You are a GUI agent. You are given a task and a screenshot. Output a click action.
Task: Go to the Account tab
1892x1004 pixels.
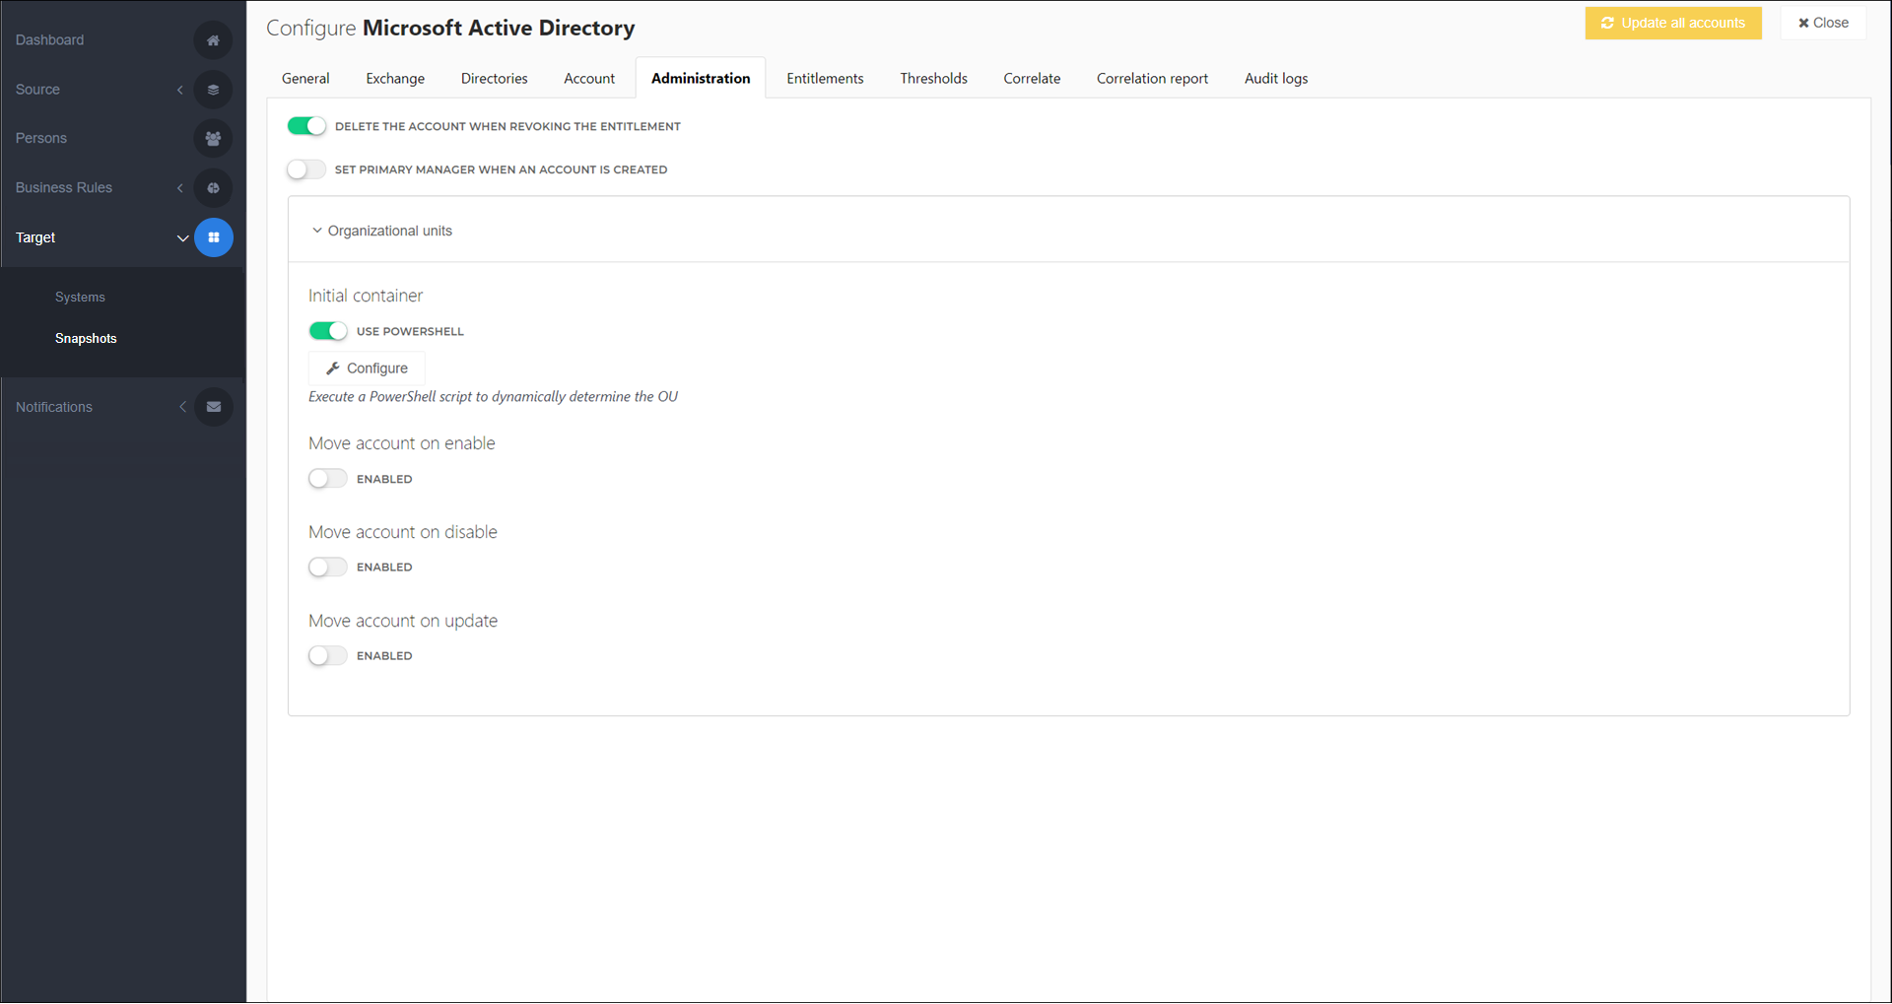point(589,79)
